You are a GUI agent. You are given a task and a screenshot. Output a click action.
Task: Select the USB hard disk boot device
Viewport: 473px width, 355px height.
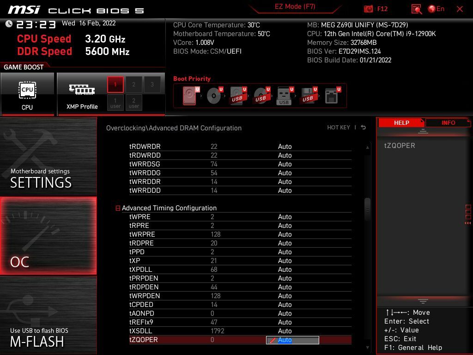point(238,96)
